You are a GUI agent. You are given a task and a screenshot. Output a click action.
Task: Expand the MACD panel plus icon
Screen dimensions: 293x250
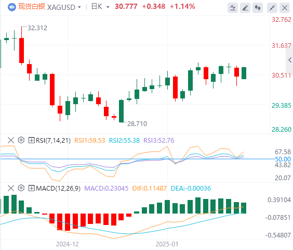pyautogui.click(x=31, y=188)
